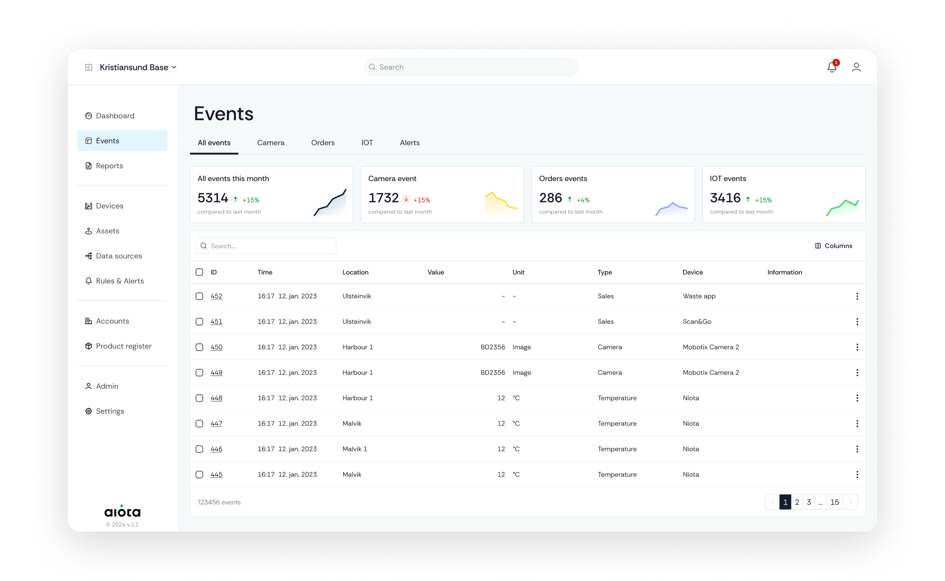Check the checkbox for event 449
The width and height of the screenshot is (945, 581).
199,373
